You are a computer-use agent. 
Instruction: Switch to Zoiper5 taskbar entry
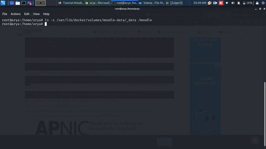click(x=175, y=3)
